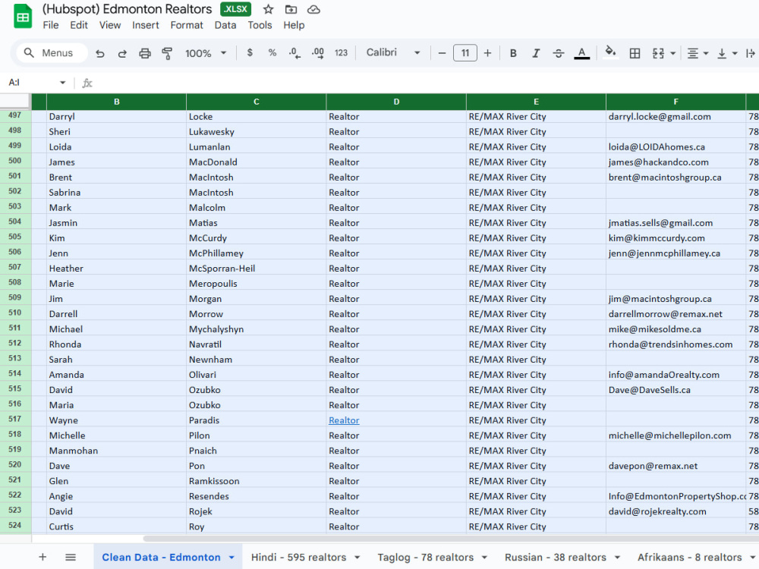Open the File menu
The height and width of the screenshot is (569, 759).
click(50, 25)
